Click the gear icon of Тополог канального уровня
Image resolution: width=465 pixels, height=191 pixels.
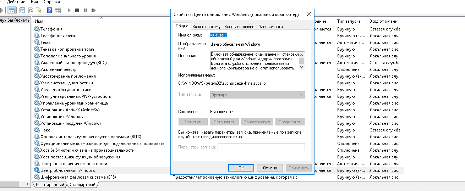coord(37,56)
